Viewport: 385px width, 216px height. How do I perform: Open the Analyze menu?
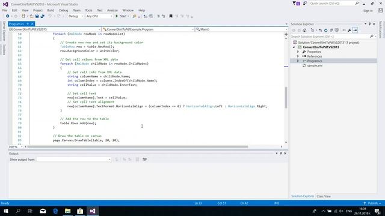click(x=112, y=10)
